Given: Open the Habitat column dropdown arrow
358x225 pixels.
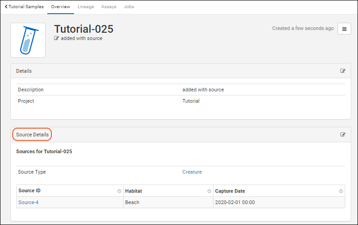Looking at the screenshot, I should (x=209, y=191).
